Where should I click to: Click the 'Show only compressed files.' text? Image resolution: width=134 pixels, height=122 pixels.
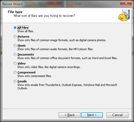35,76
